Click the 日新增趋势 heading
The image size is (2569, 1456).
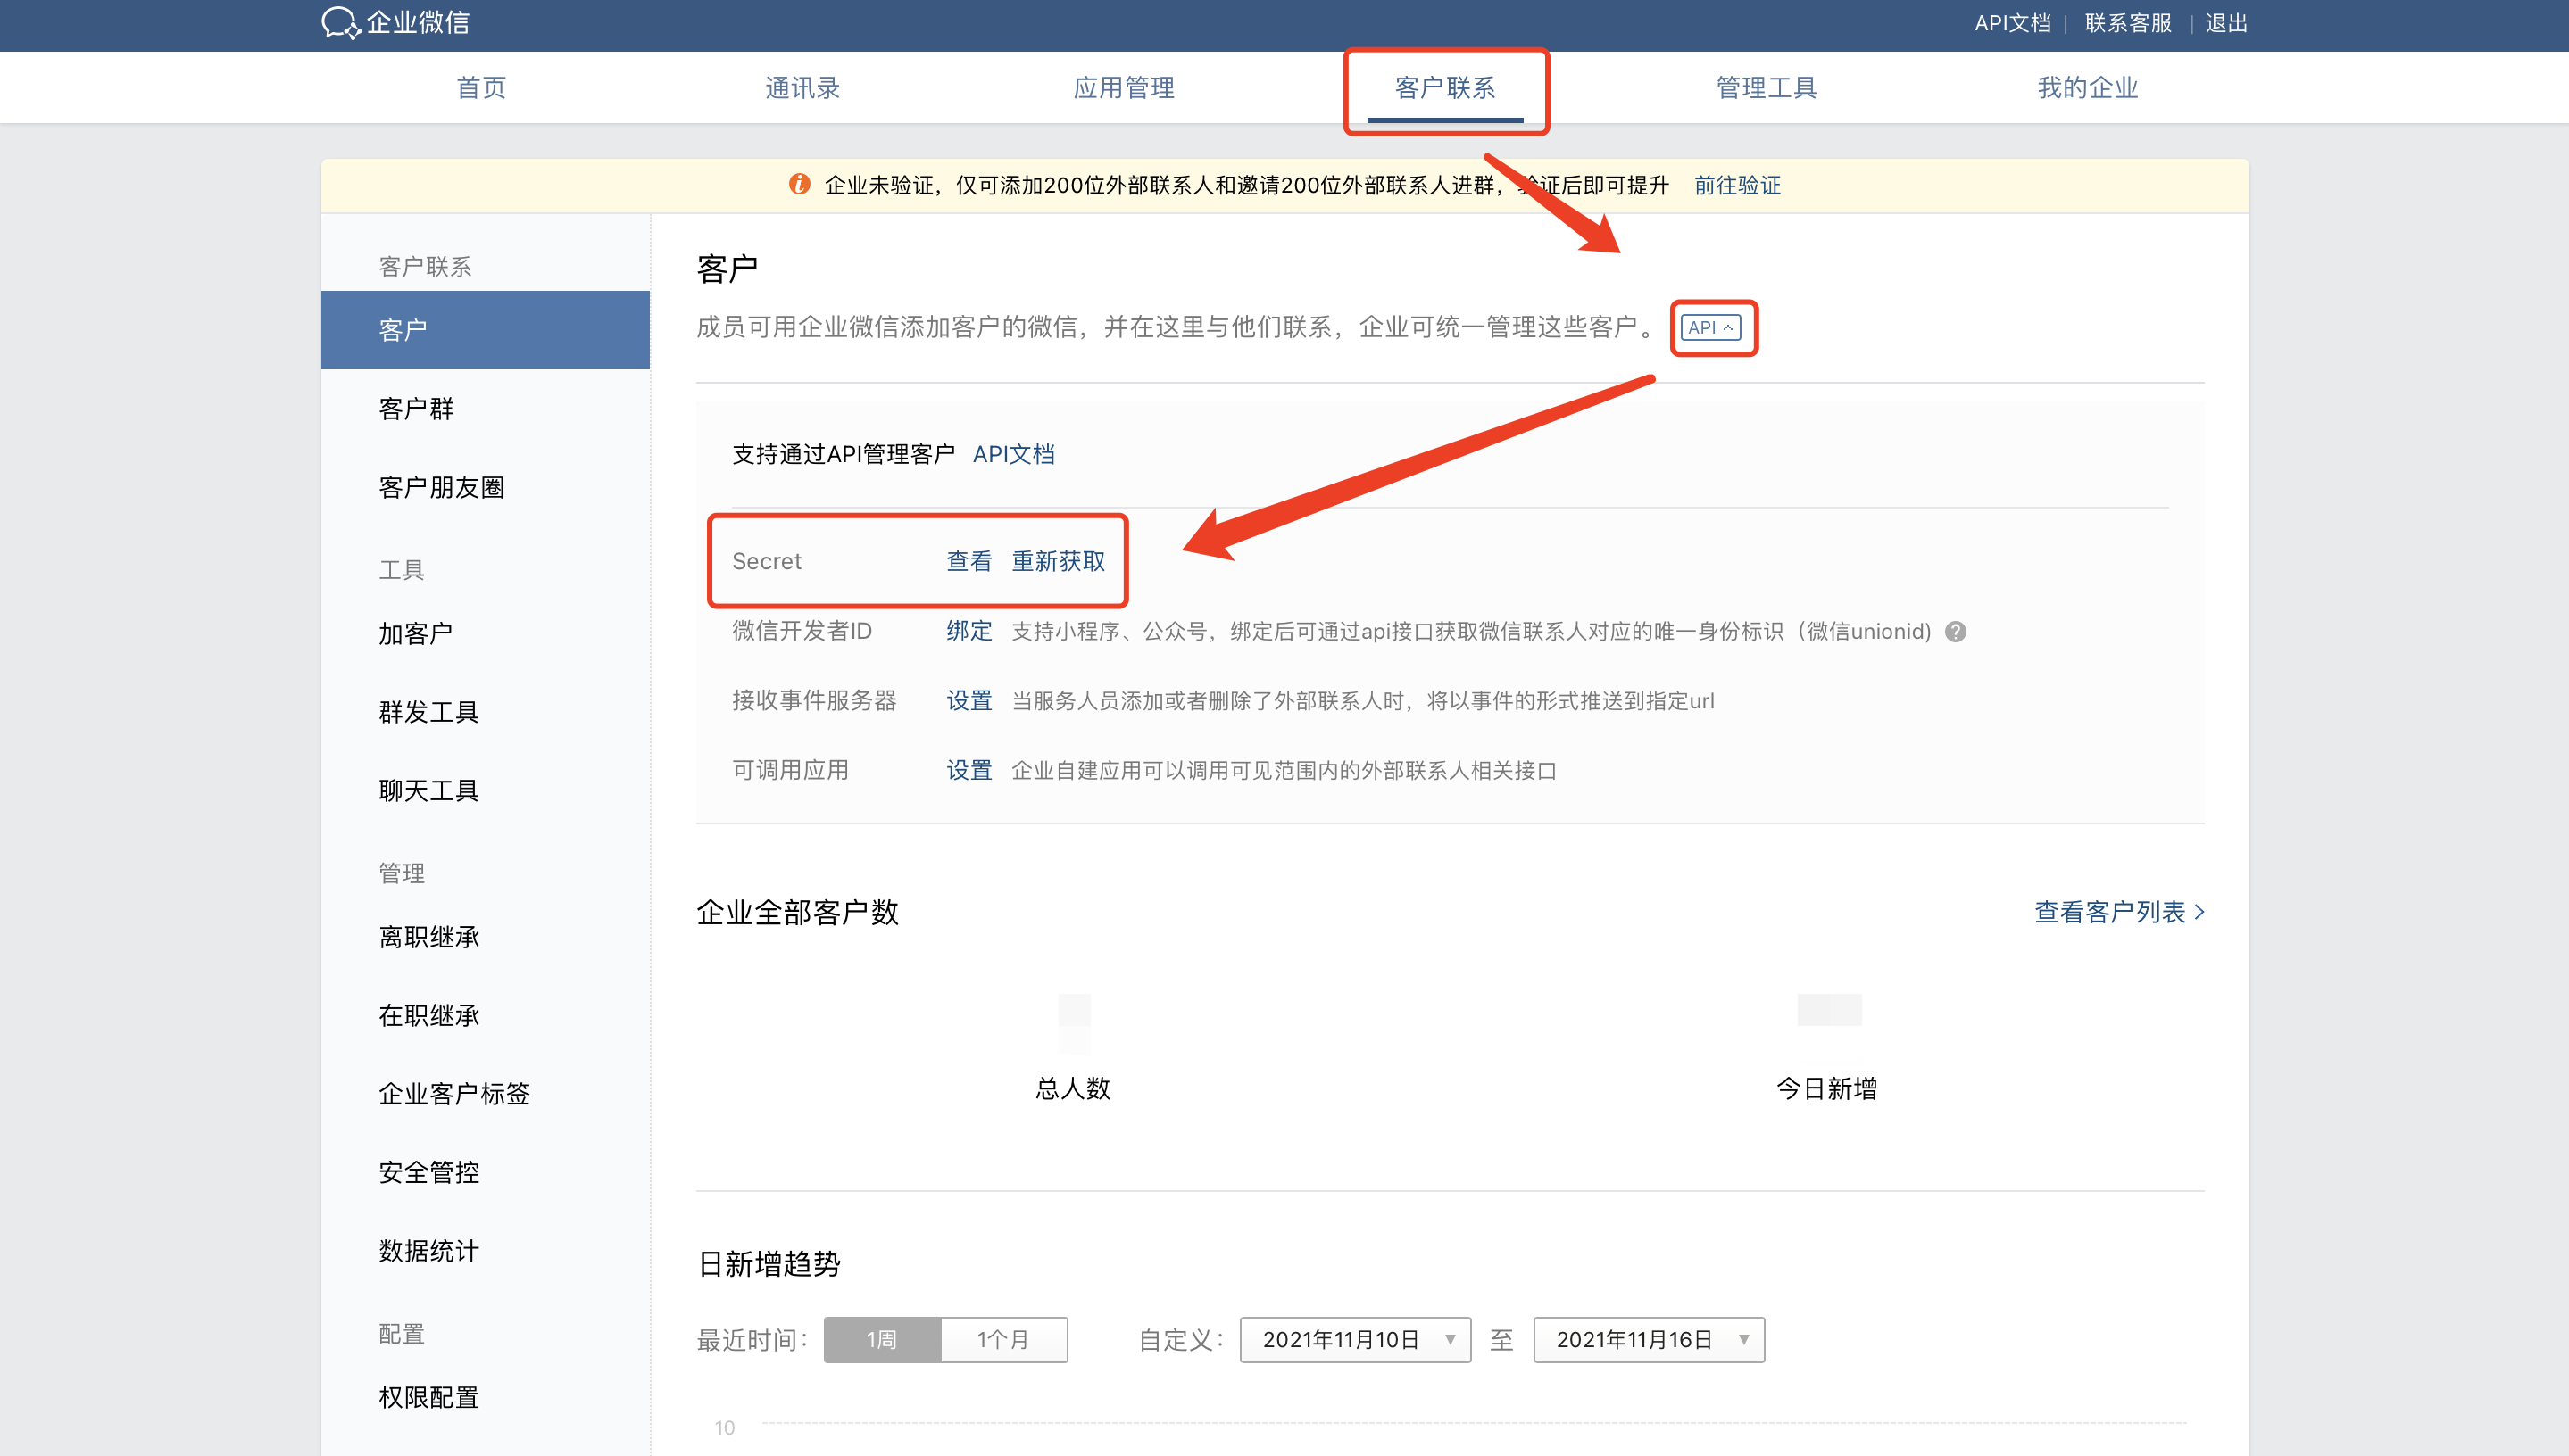[x=769, y=1264]
